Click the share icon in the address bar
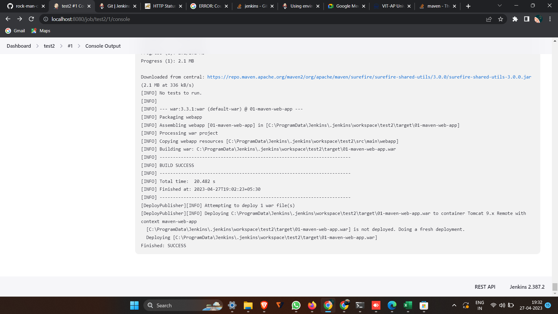 (489, 19)
